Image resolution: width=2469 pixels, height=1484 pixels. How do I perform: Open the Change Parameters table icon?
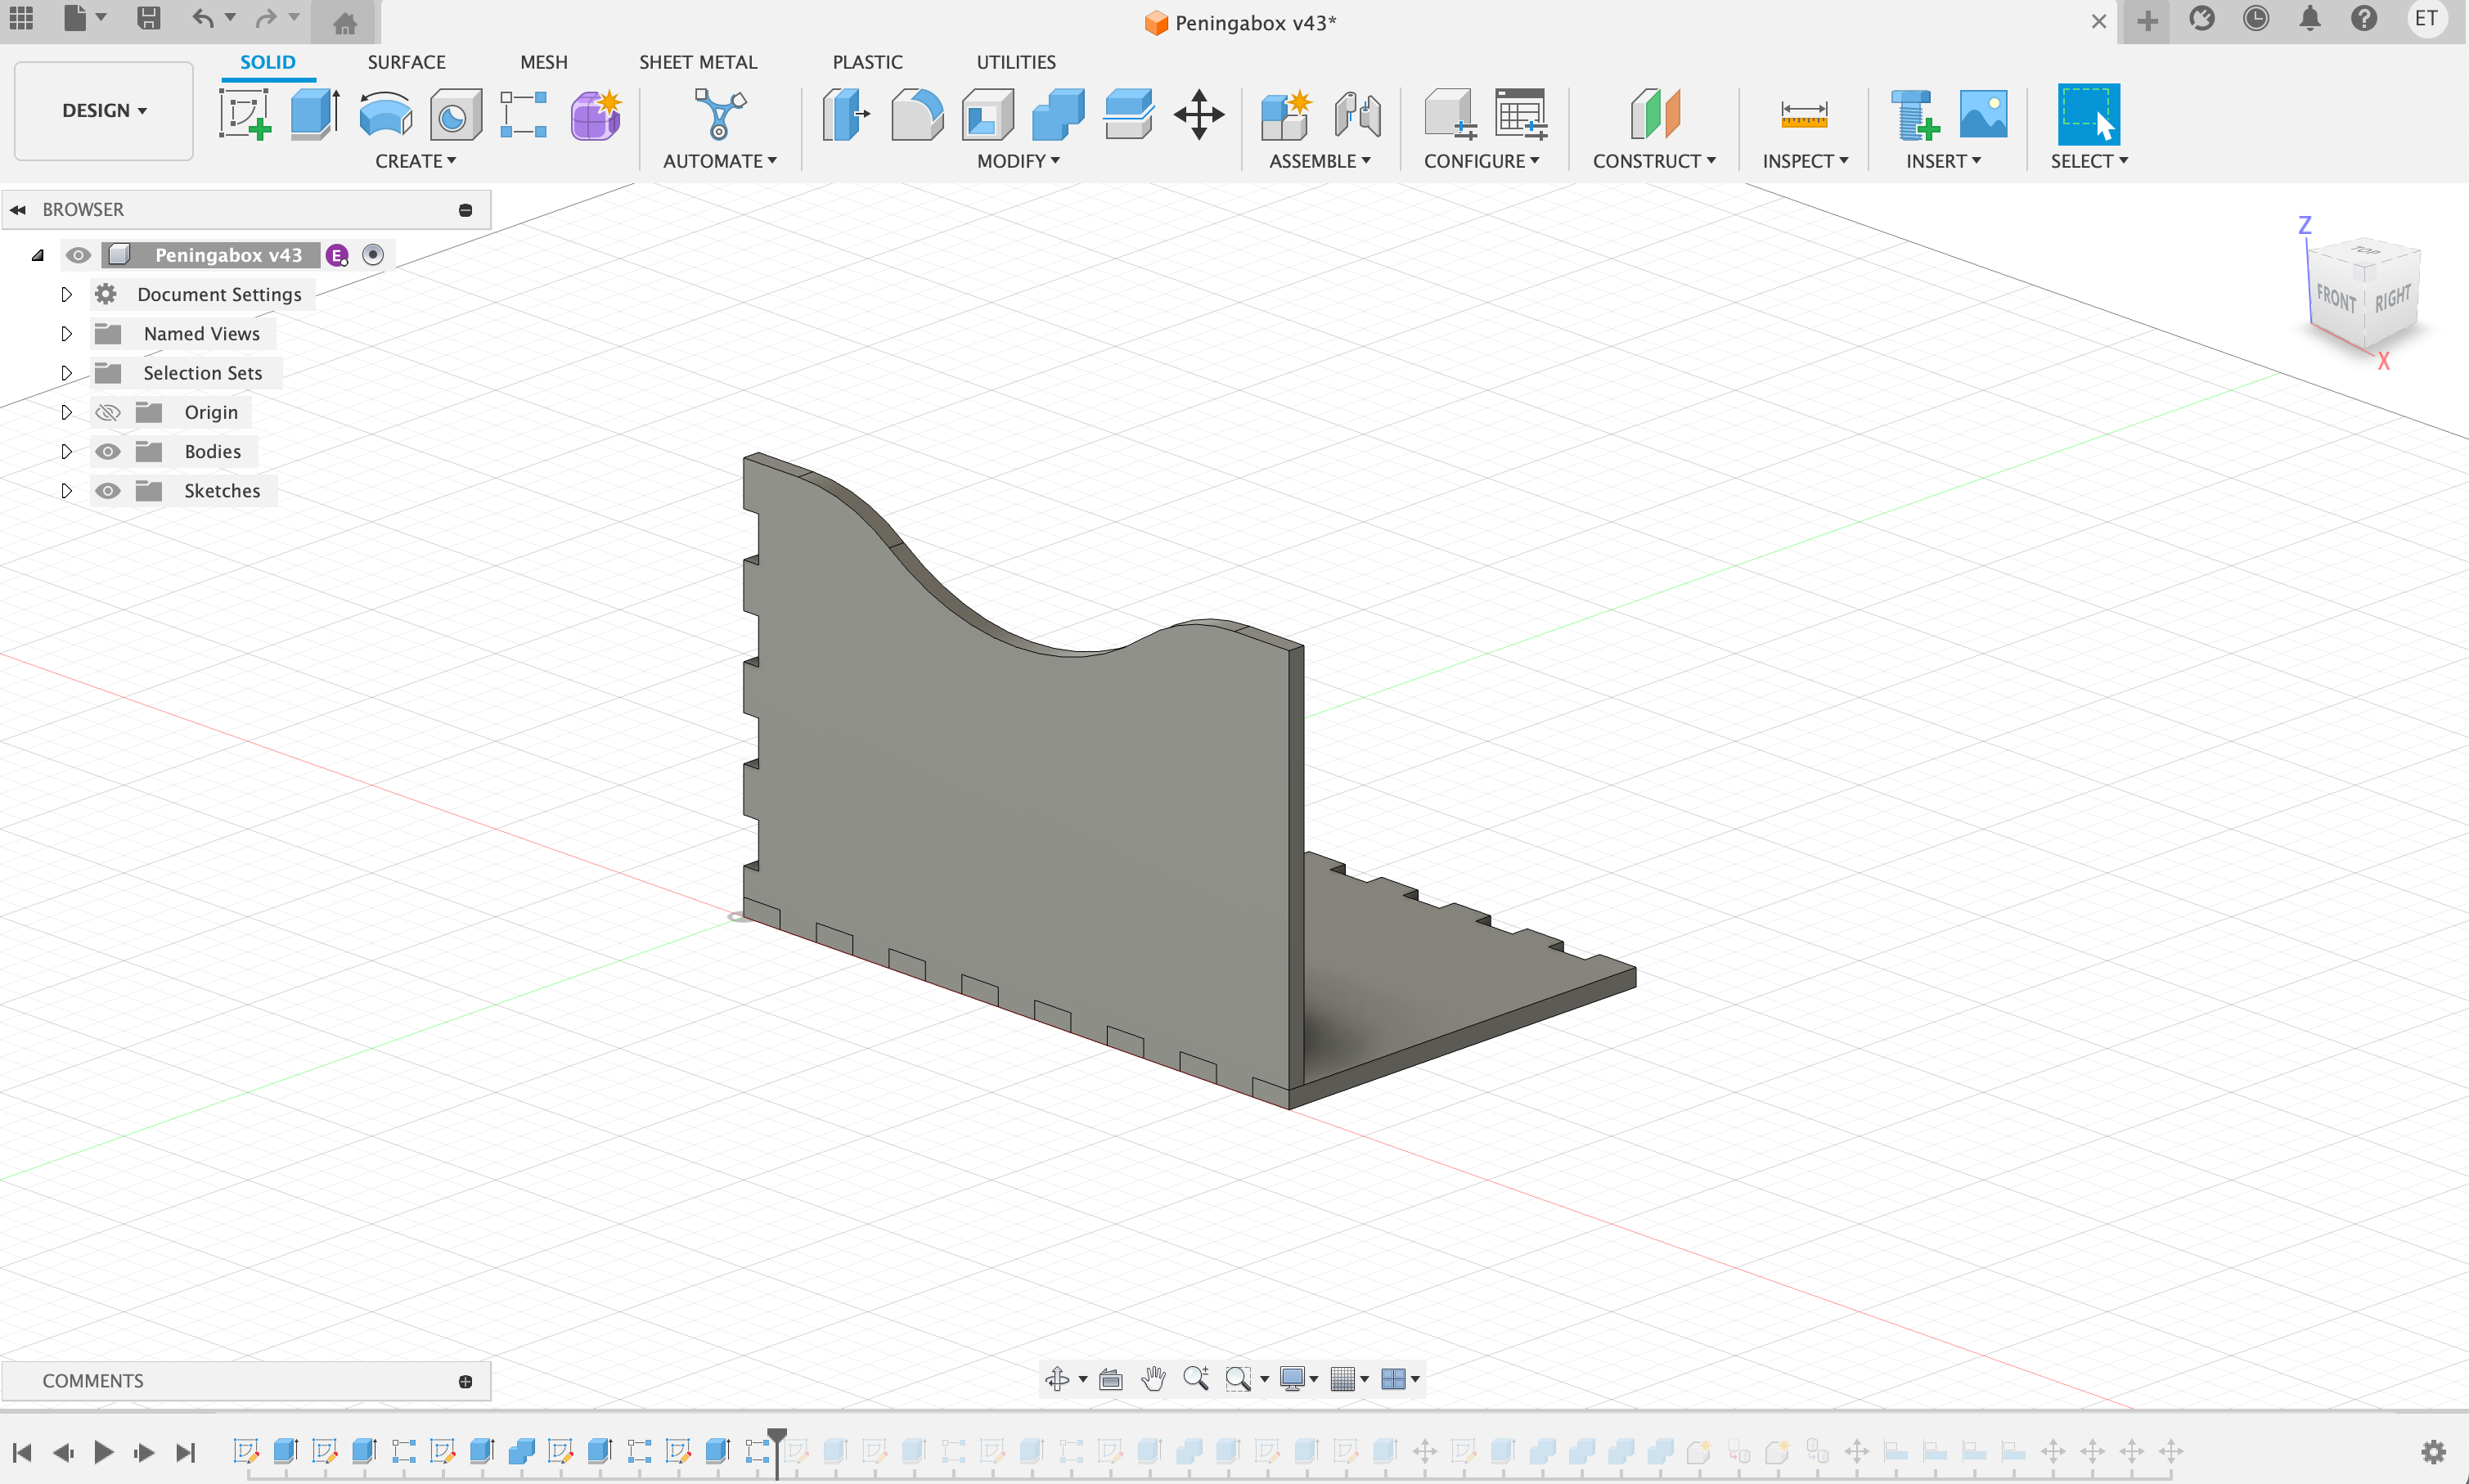click(1521, 114)
